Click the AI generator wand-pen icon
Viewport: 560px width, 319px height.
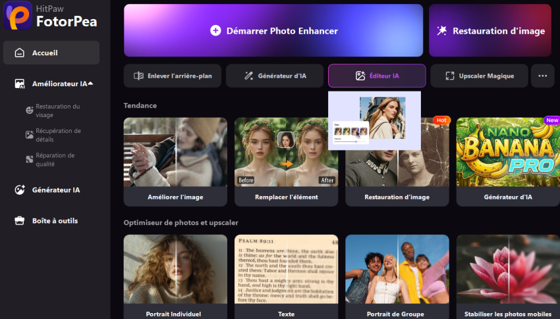pos(248,76)
